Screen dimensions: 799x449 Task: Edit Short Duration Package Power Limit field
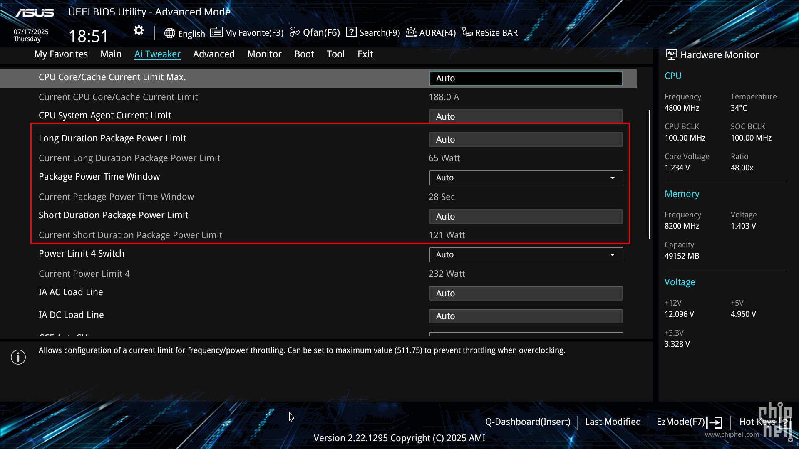(526, 216)
